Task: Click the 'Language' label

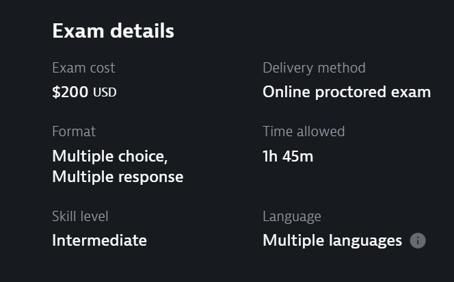Action: [292, 216]
